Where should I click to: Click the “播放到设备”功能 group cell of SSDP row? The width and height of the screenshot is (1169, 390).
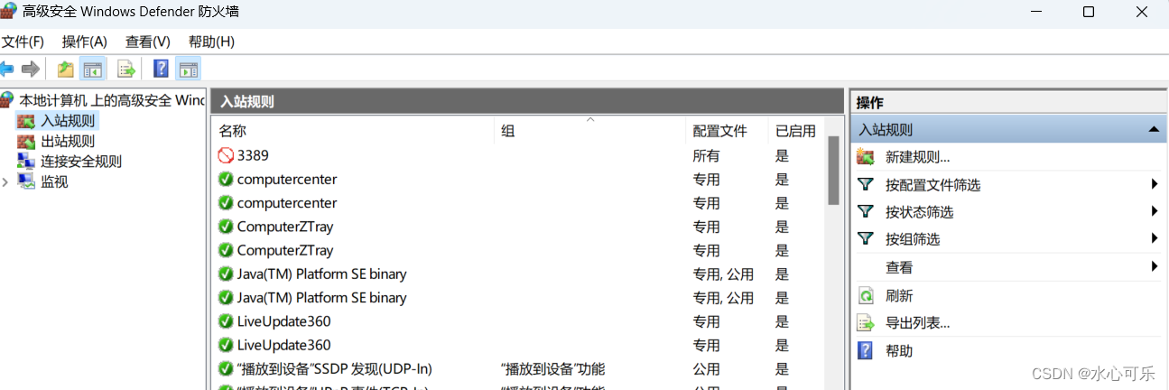coord(552,368)
